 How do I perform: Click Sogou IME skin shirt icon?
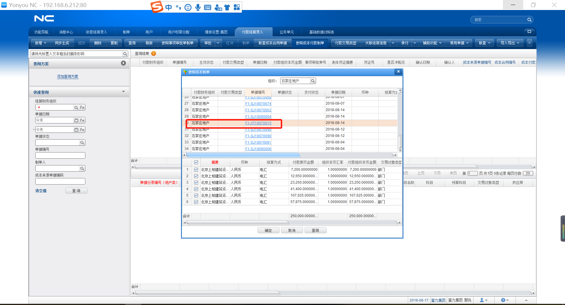pos(227,7)
